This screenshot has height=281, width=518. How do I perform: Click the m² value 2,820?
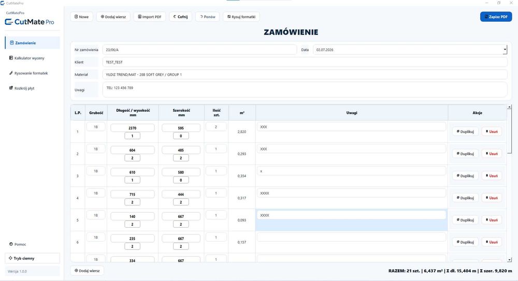[x=242, y=132]
